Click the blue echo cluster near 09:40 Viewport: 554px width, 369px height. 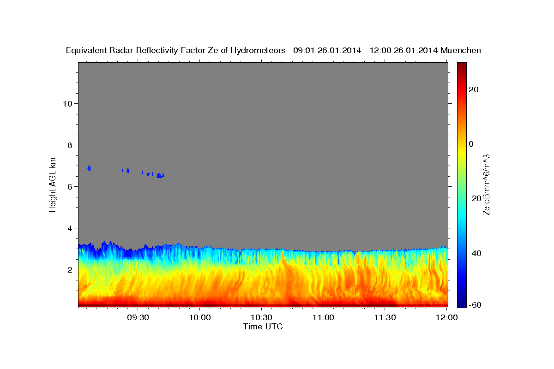pos(160,175)
